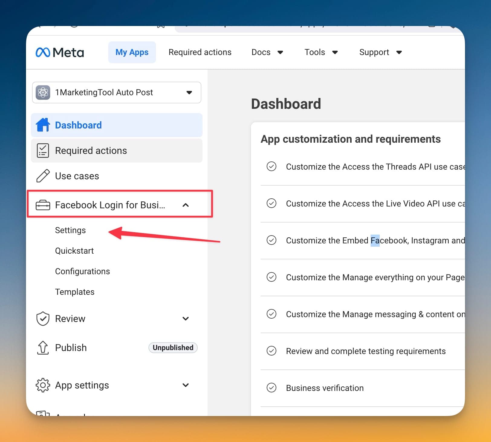Open Configurations under Facebook Login for Business
Image resolution: width=491 pixels, height=442 pixels.
coord(83,271)
